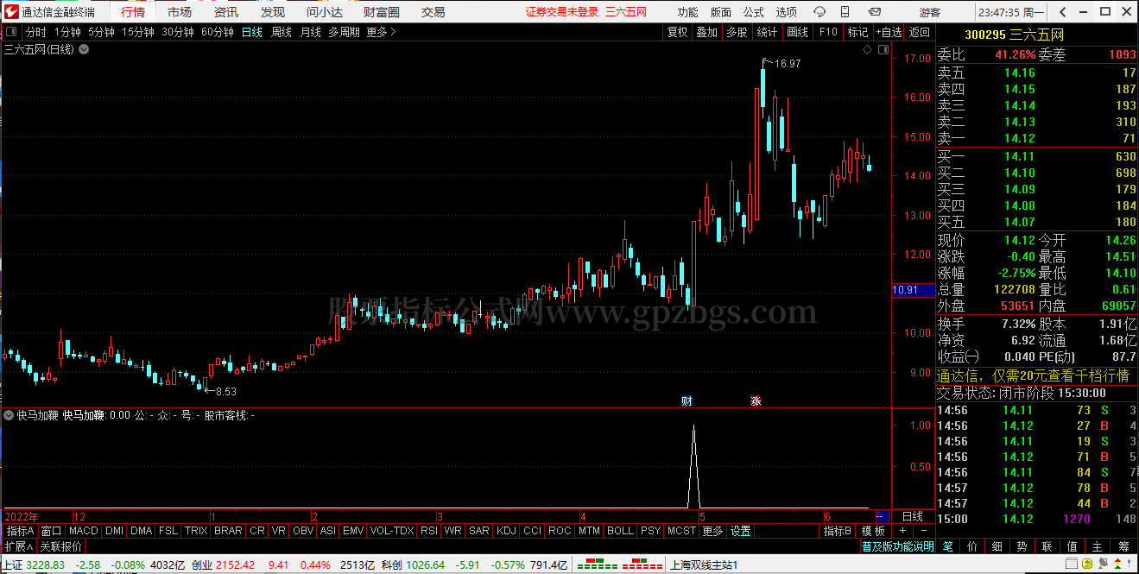
Task: Click the Tongdaxin logo icon
Action: click(x=9, y=12)
